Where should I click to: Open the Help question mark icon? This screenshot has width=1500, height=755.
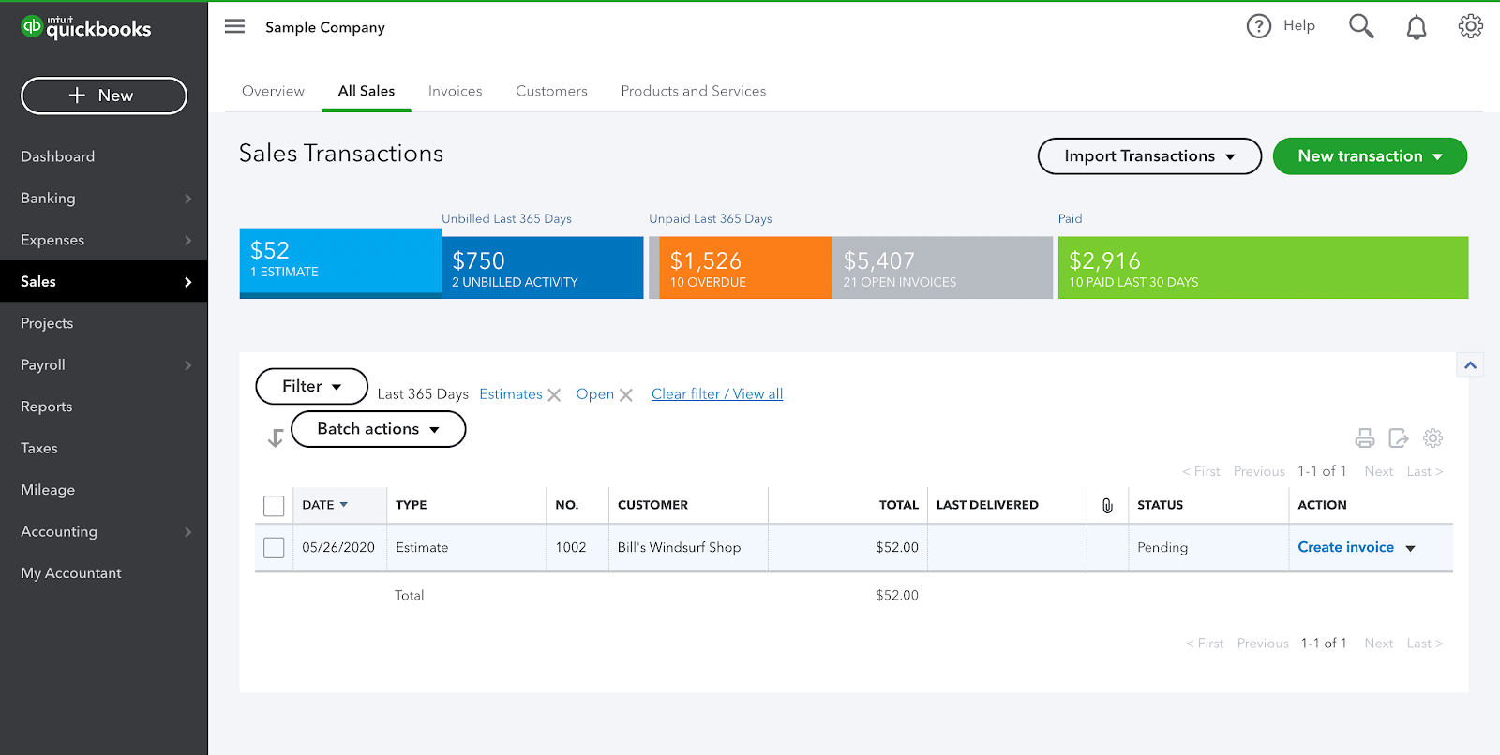click(x=1258, y=26)
